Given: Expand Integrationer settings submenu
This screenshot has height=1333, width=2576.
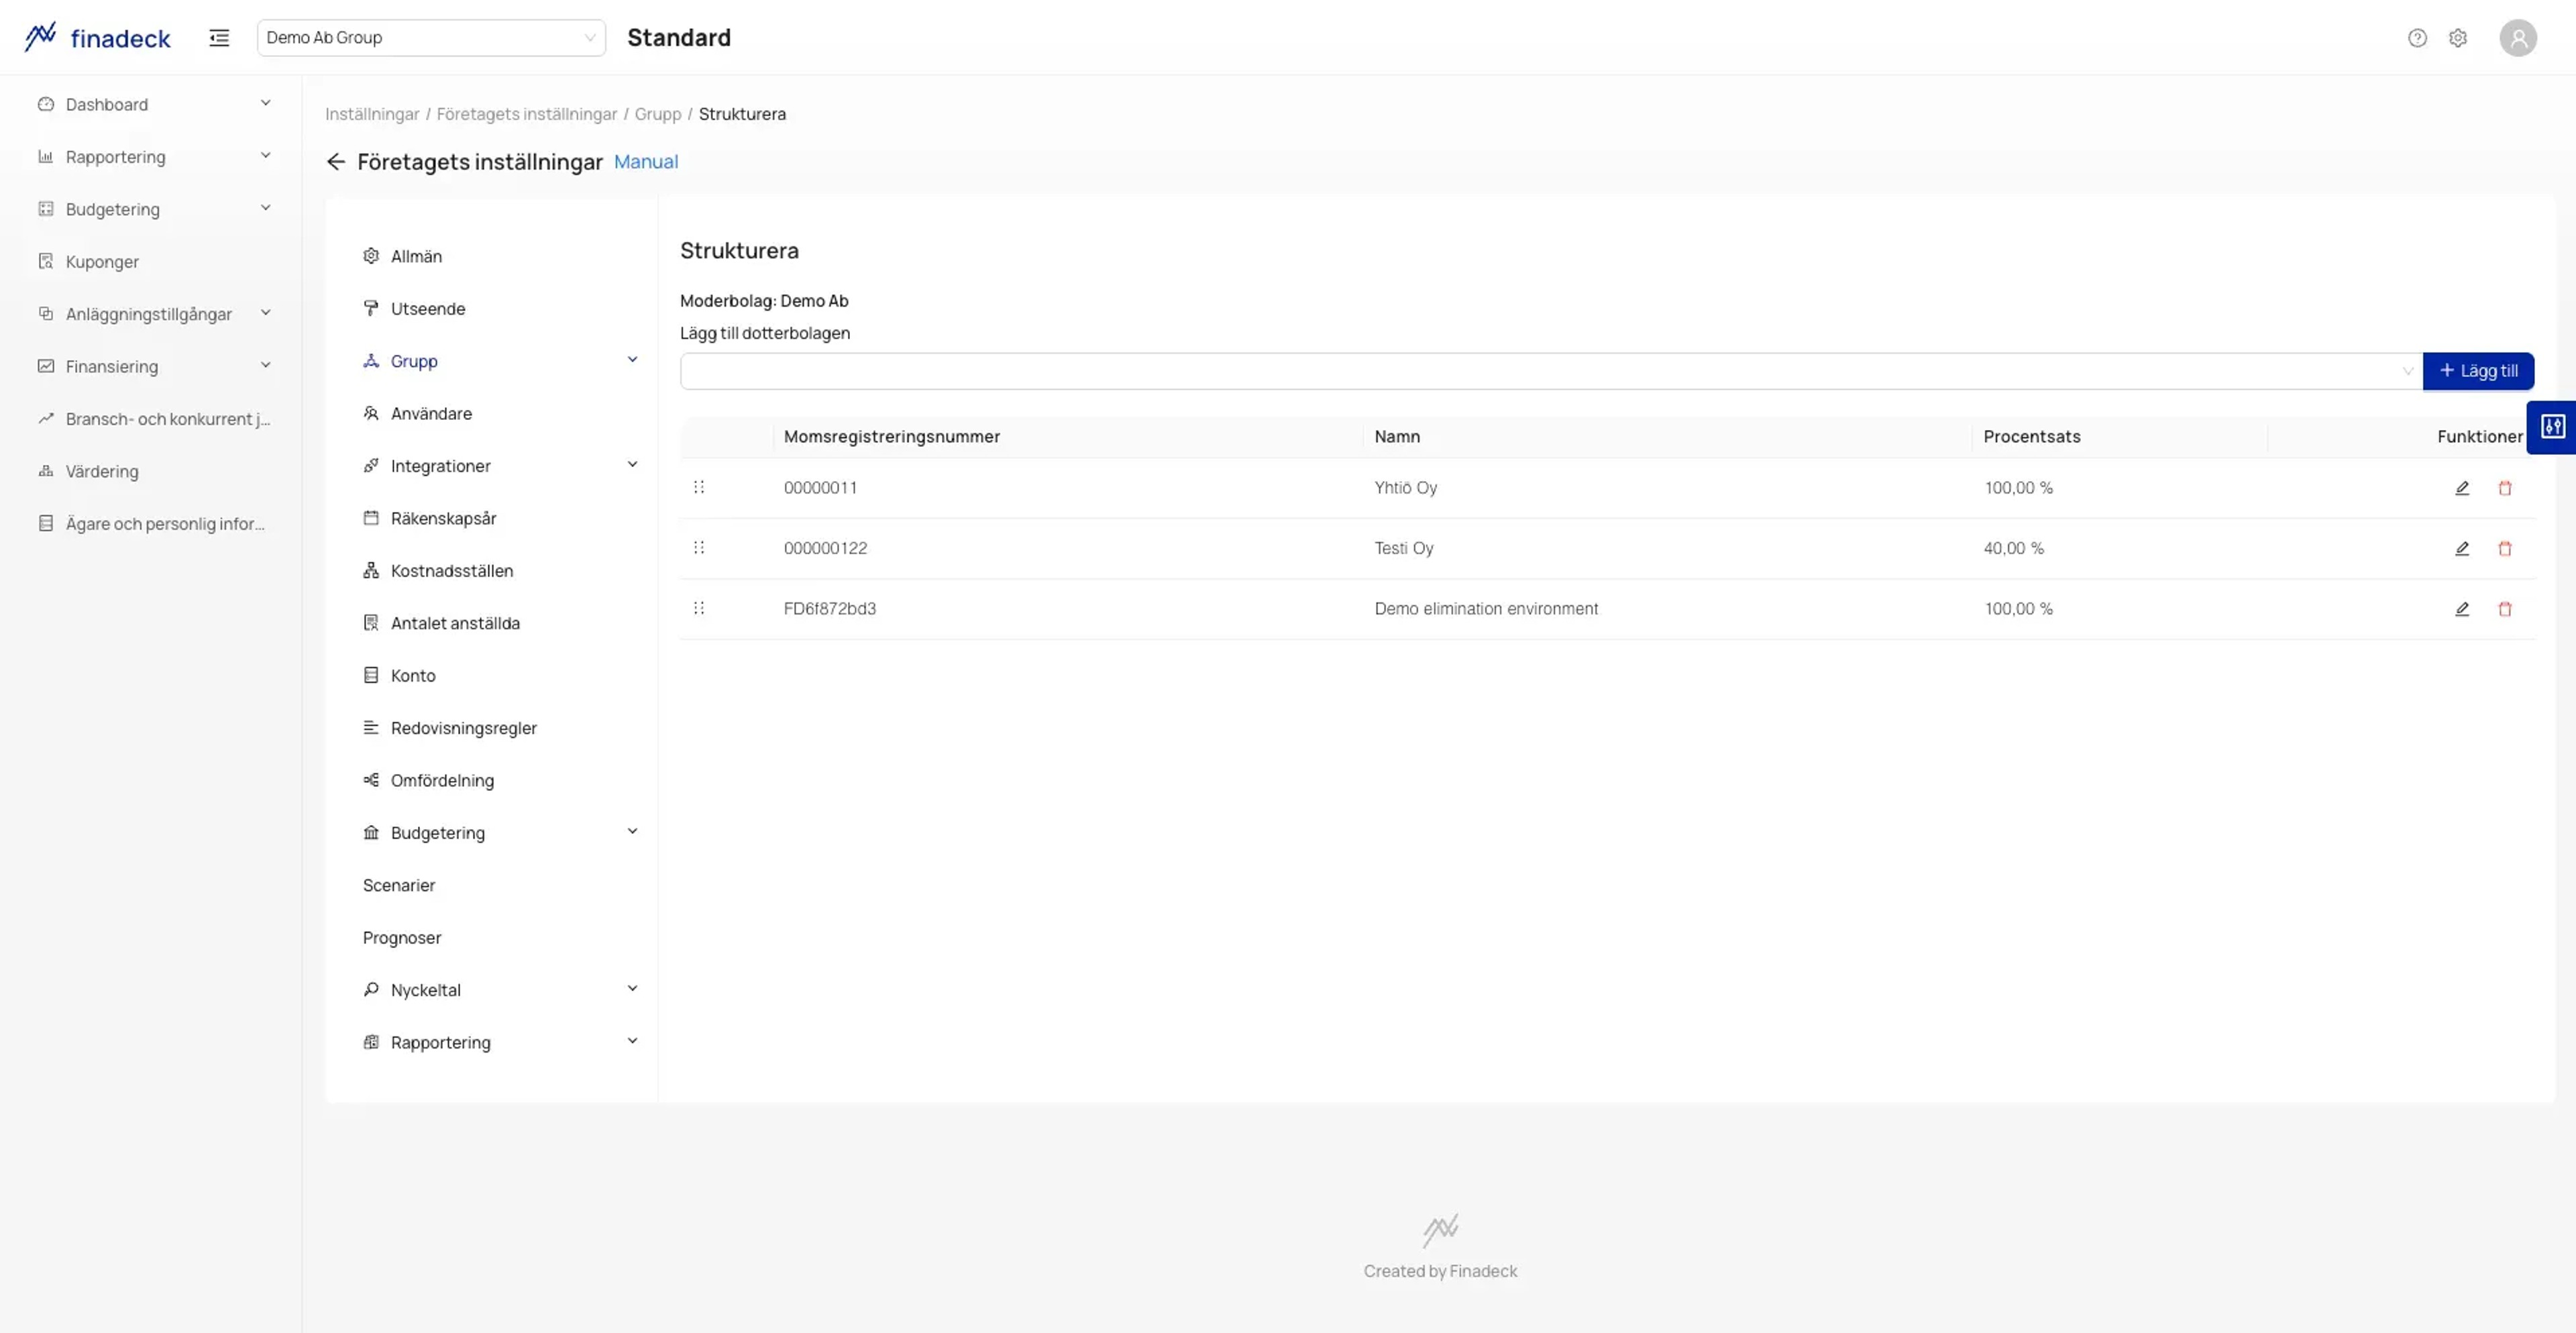Looking at the screenshot, I should [500, 466].
